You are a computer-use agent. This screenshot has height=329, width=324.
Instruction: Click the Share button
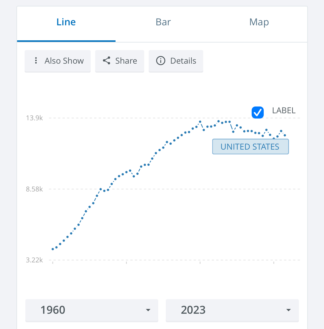120,61
